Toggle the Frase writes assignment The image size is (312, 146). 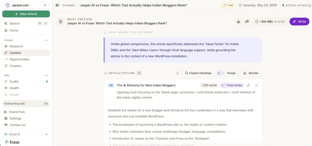click(x=232, y=85)
